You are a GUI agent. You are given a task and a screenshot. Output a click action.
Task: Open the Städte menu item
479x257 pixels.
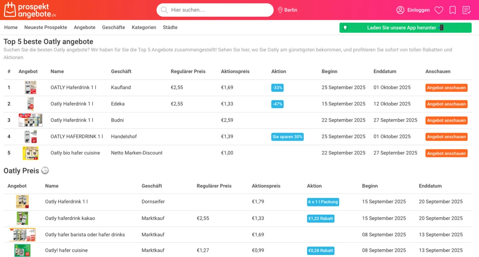coord(170,27)
